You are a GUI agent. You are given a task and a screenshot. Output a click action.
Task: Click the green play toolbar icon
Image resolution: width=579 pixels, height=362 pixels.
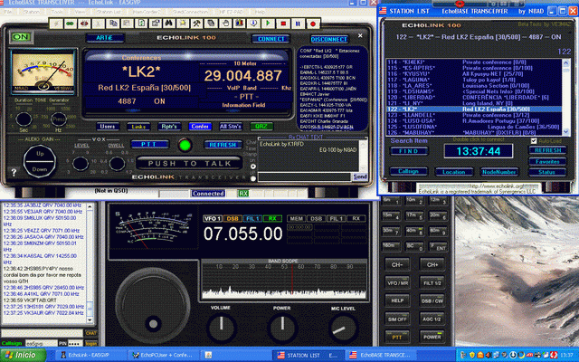[x=268, y=24]
